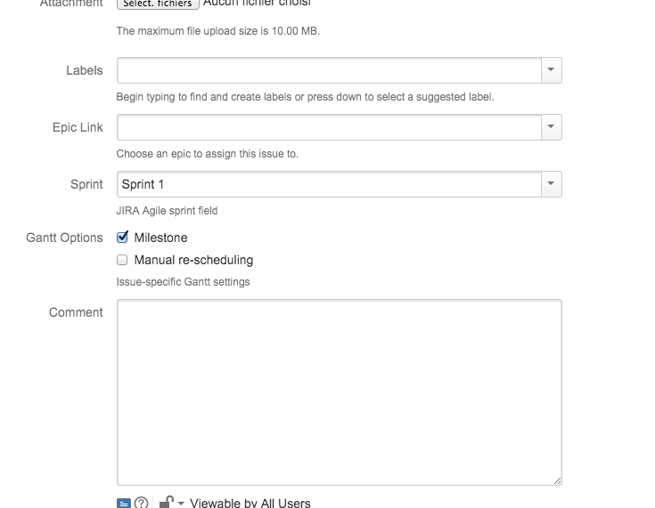Image resolution: width=655 pixels, height=508 pixels.
Task: Click the Select files attachment button
Action: click(x=158, y=4)
